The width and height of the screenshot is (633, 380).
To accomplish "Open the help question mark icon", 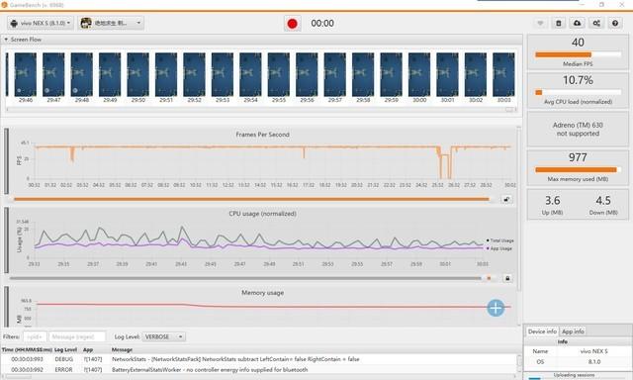I will pyautogui.click(x=615, y=23).
